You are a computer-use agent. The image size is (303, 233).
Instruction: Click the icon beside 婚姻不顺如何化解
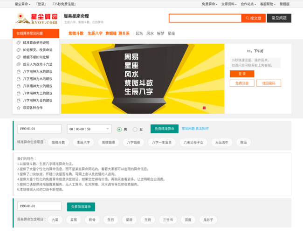click(19, 57)
